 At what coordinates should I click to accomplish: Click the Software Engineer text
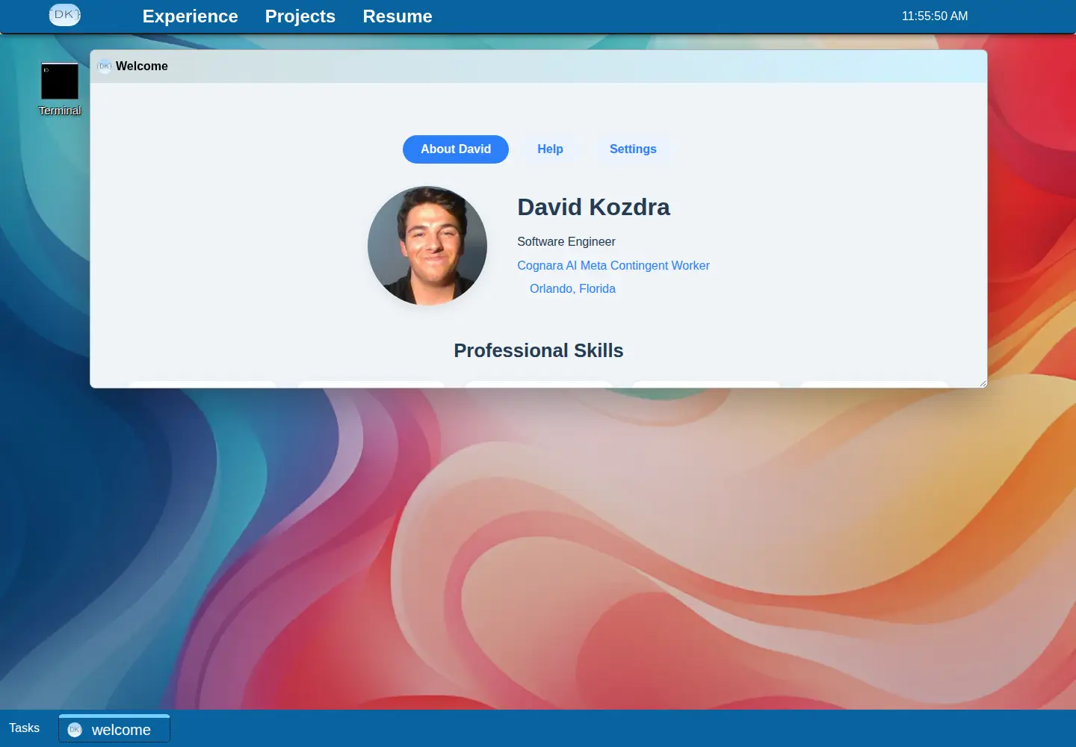click(x=566, y=241)
